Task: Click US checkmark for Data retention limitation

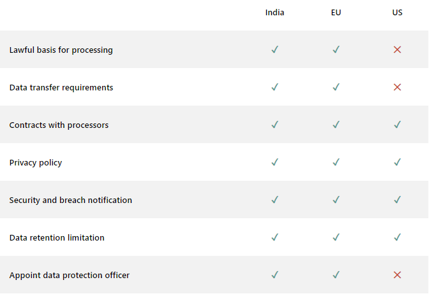Action: [x=397, y=237]
